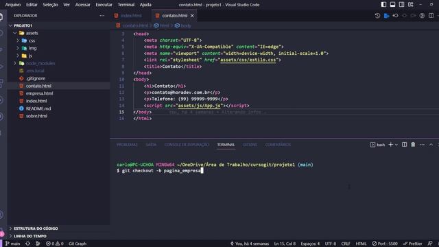Image resolution: width=439 pixels, height=247 pixels.
Task: Open the Ver menu
Action: (x=67, y=5)
